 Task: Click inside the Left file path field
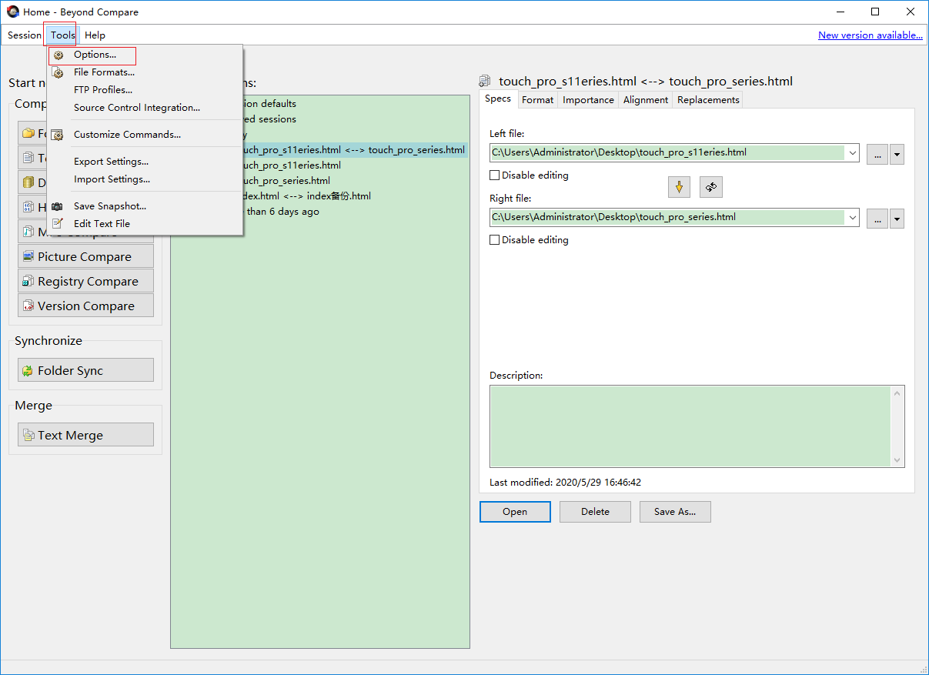click(667, 152)
